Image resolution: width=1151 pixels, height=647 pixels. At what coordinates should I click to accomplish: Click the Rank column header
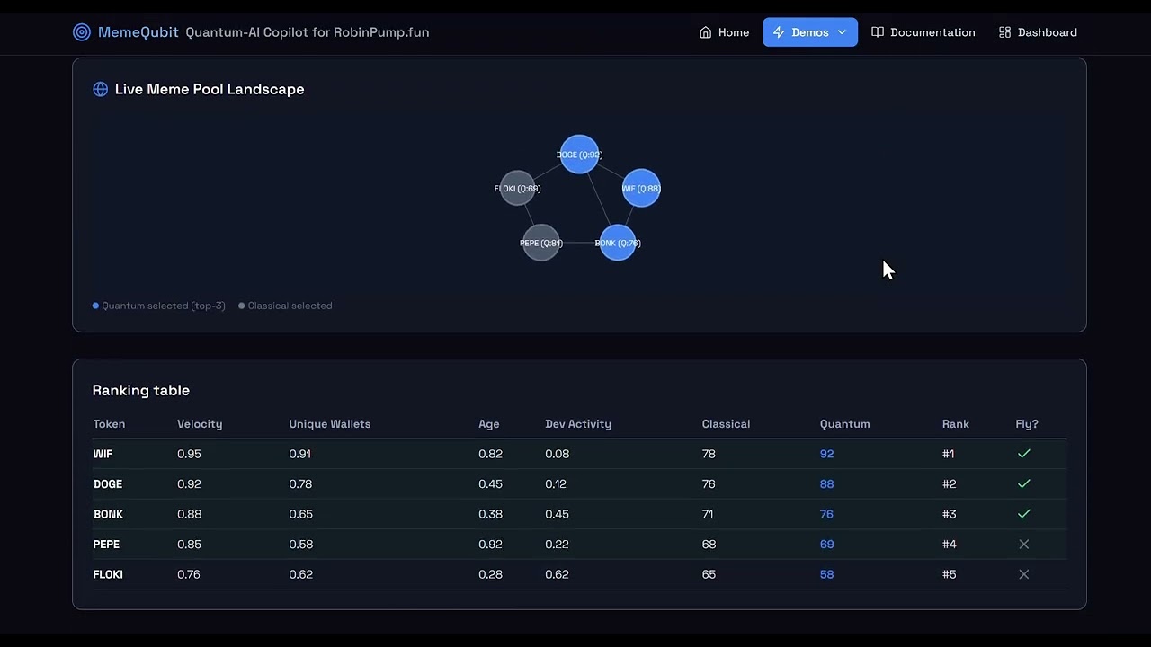956,424
